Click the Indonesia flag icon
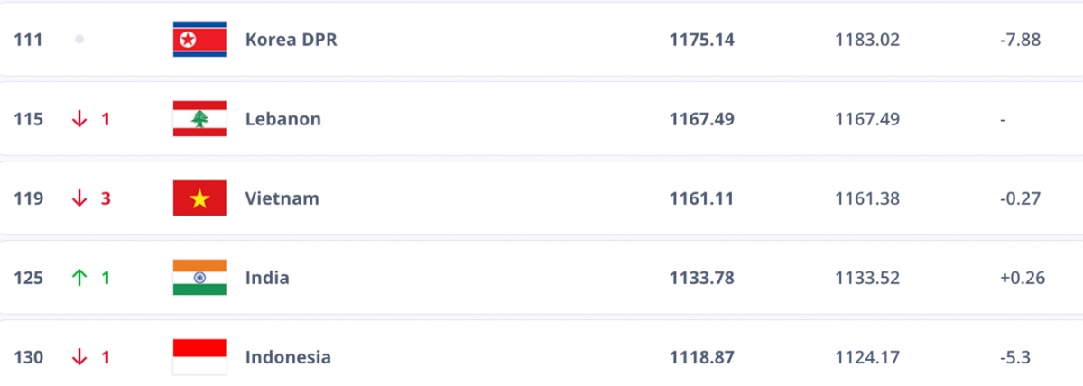 coord(199,357)
